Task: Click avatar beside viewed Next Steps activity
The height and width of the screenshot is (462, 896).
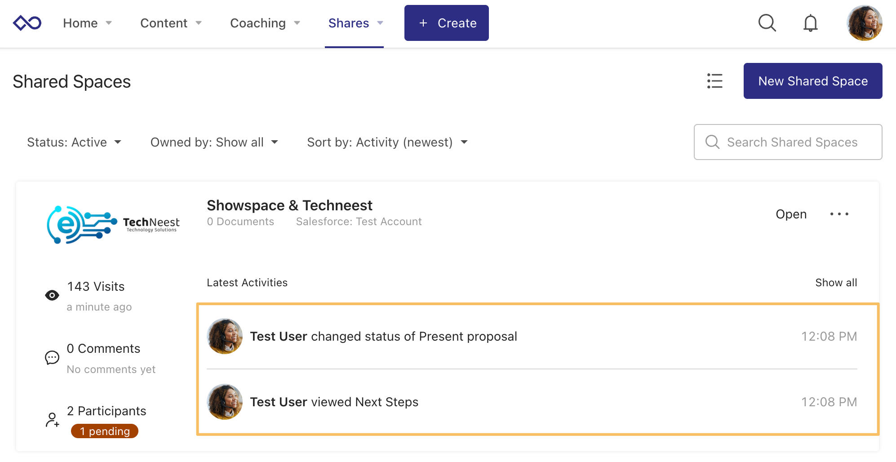Action: [225, 402]
